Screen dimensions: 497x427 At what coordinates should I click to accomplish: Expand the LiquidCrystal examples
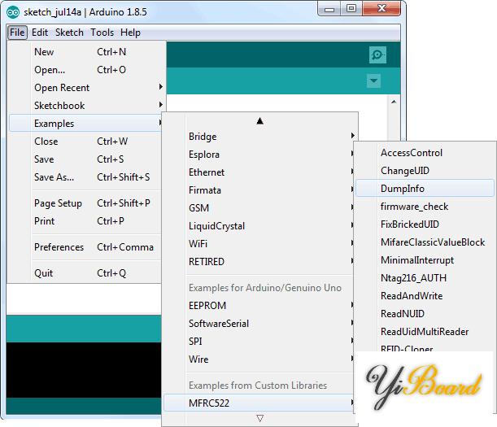(260, 226)
